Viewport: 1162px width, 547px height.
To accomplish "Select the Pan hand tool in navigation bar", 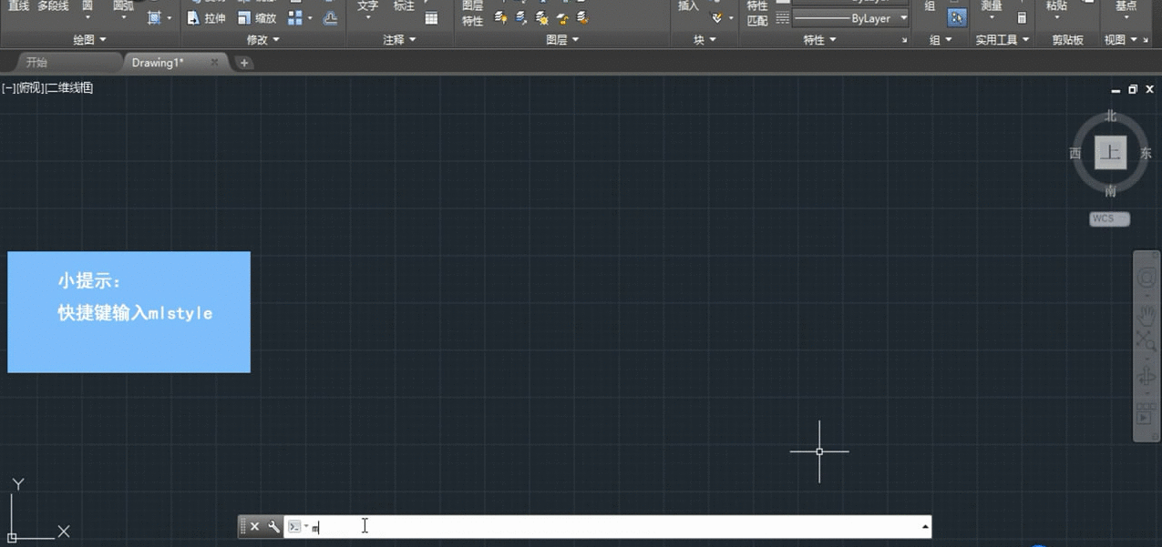I will [1146, 315].
